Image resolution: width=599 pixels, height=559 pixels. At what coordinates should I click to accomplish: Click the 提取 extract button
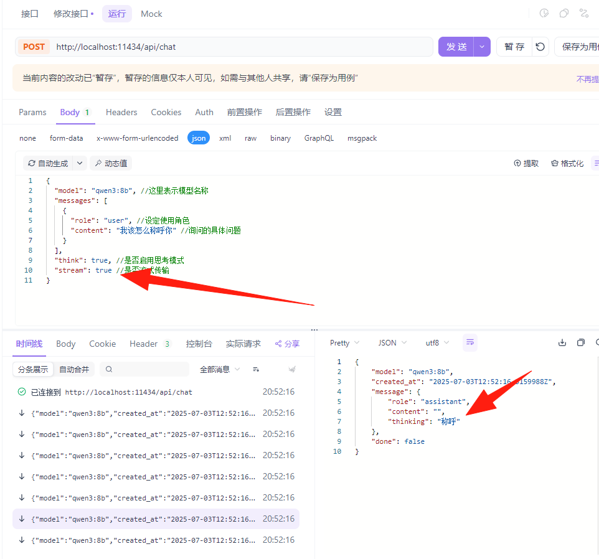pyautogui.click(x=526, y=164)
